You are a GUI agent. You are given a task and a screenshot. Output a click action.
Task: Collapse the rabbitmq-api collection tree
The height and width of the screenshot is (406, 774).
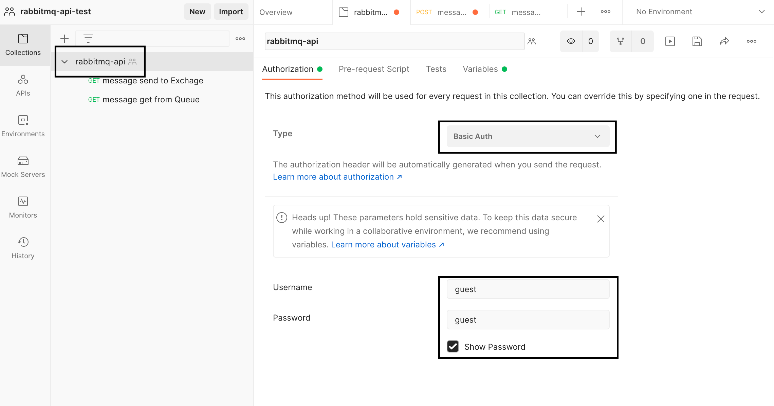tap(64, 62)
